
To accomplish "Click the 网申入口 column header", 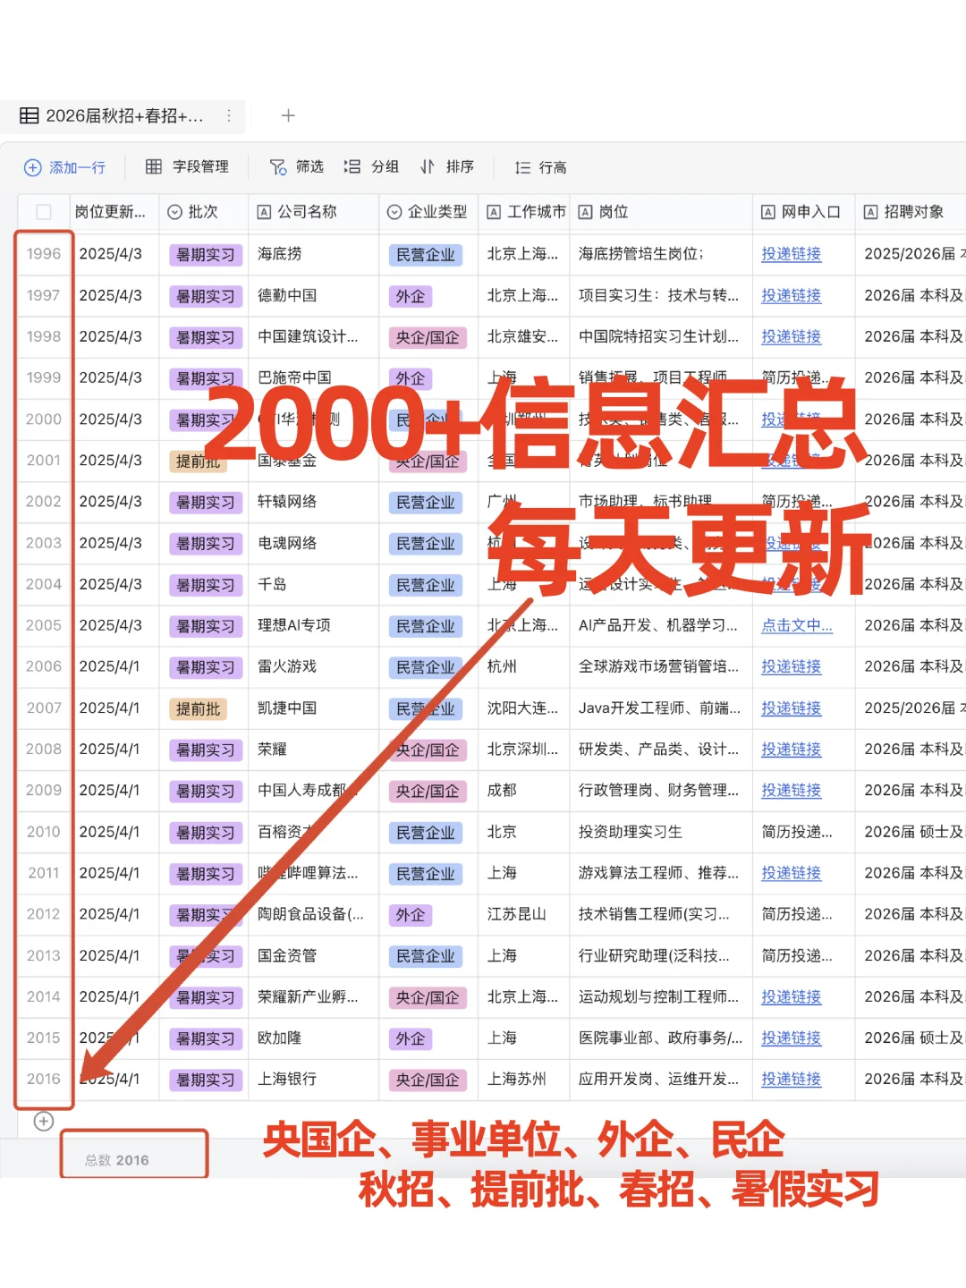I will coord(803,212).
